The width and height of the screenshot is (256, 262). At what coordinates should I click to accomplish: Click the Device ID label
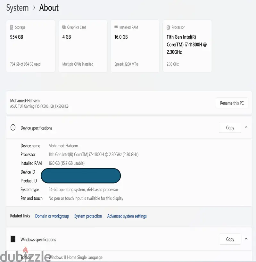[x=28, y=172]
